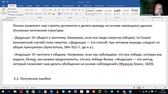Click the Save icon in title bar

(3, 2)
